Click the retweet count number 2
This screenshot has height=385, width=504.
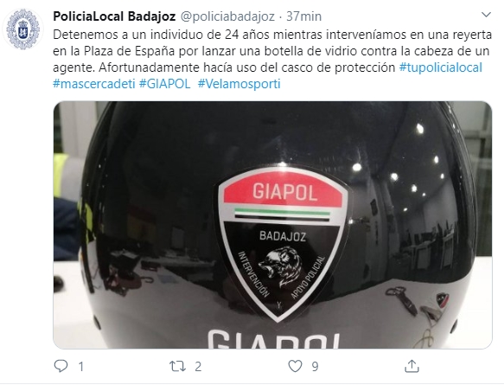click(198, 366)
